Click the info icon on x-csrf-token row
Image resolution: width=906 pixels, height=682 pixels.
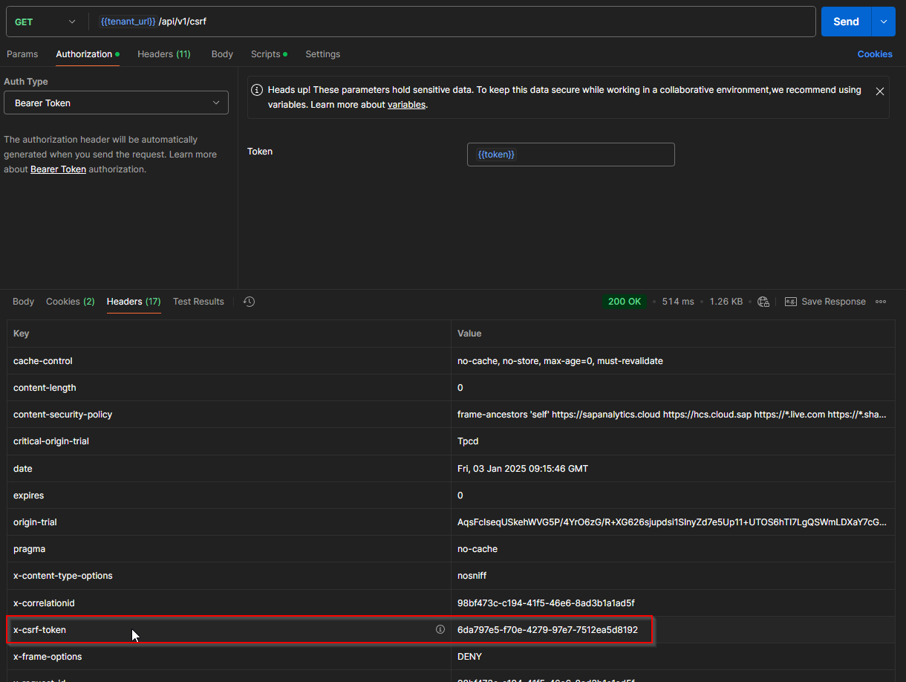(x=440, y=629)
